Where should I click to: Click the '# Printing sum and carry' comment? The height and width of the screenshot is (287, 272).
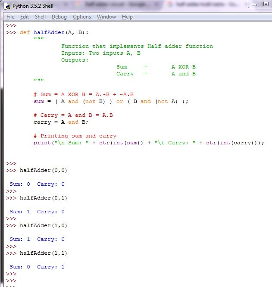coord(75,136)
